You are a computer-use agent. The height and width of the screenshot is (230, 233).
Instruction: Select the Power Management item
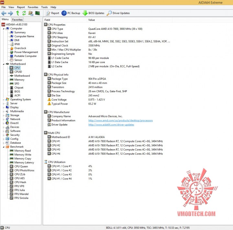[26, 52]
